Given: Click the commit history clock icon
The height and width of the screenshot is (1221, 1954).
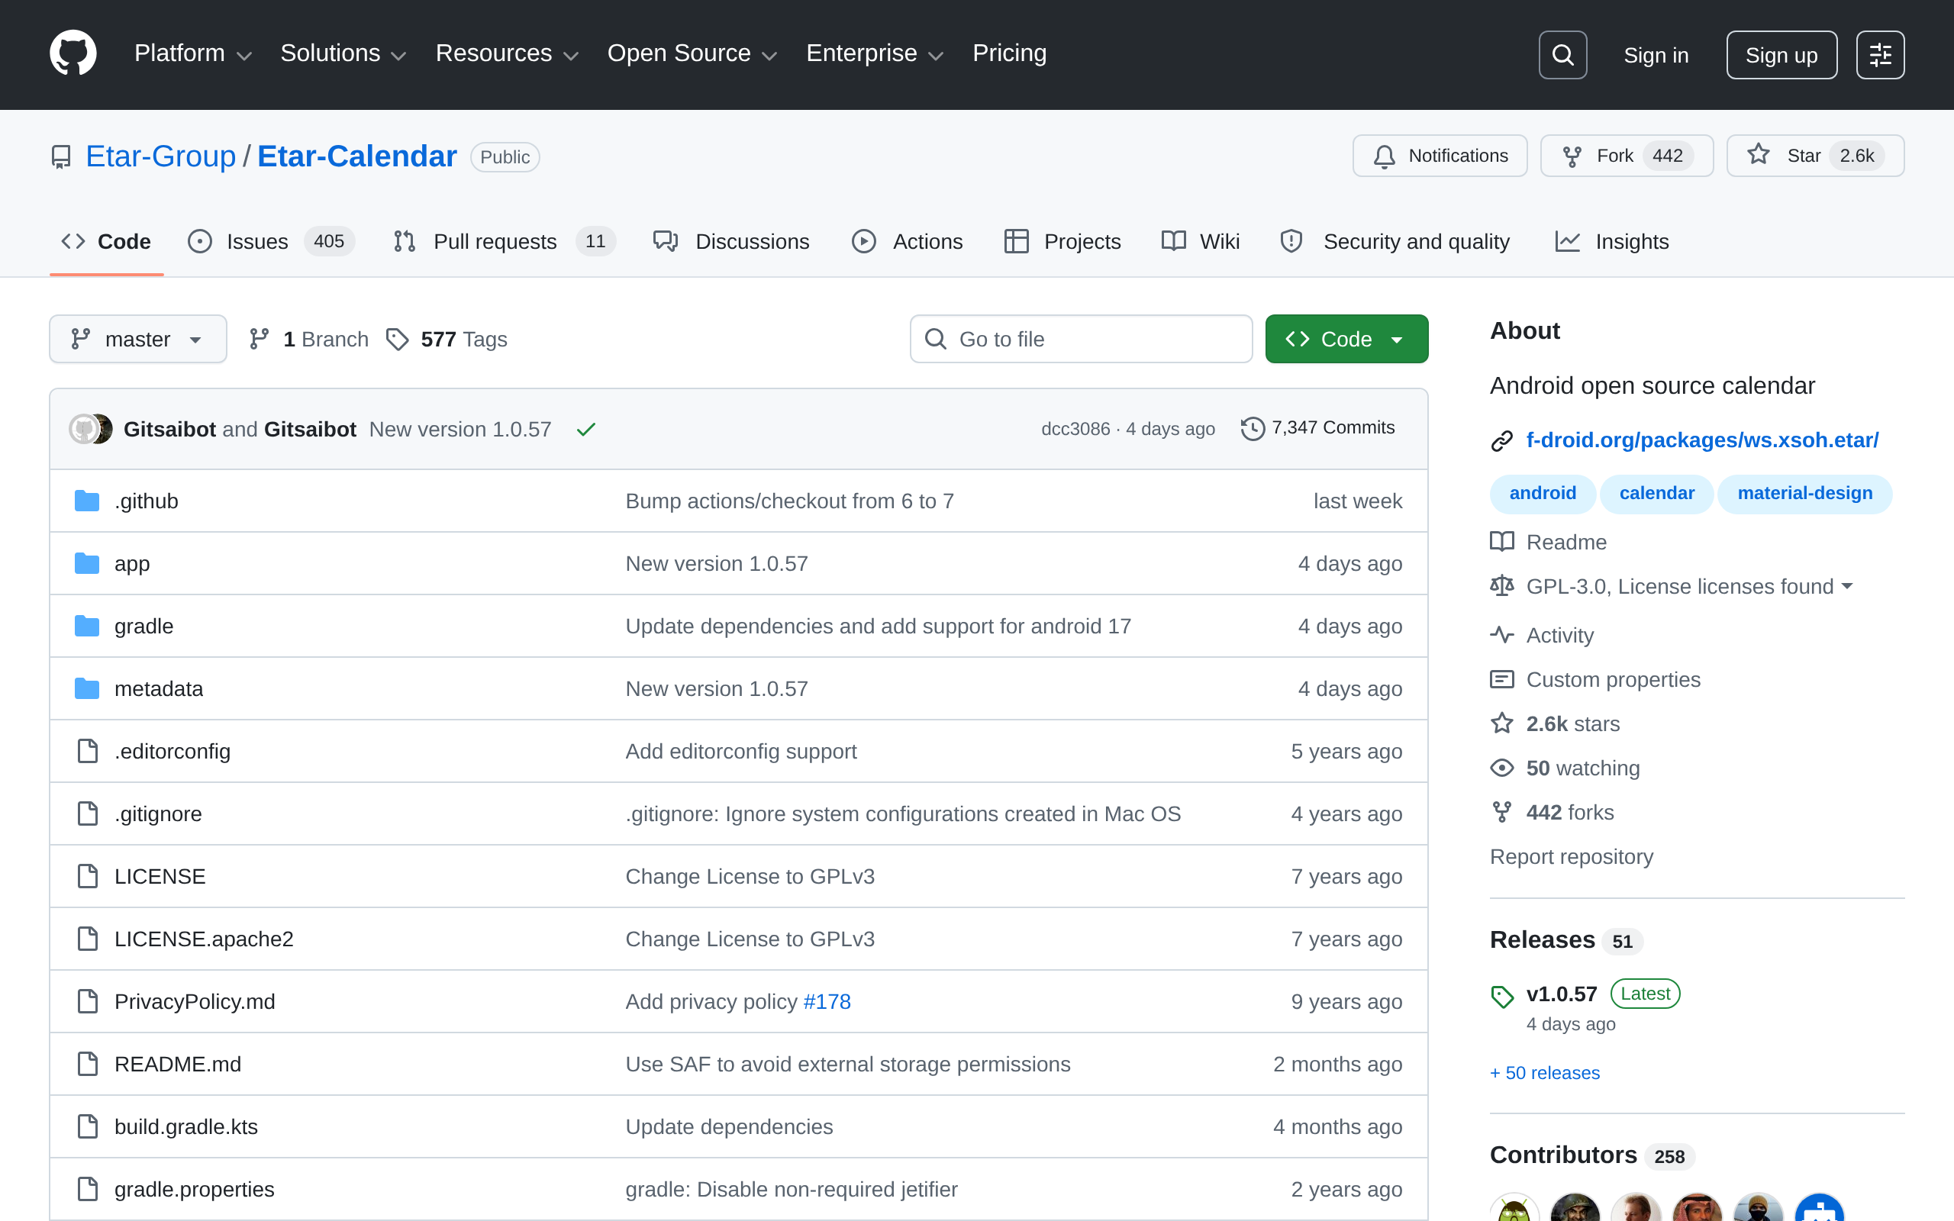Looking at the screenshot, I should [1253, 428].
